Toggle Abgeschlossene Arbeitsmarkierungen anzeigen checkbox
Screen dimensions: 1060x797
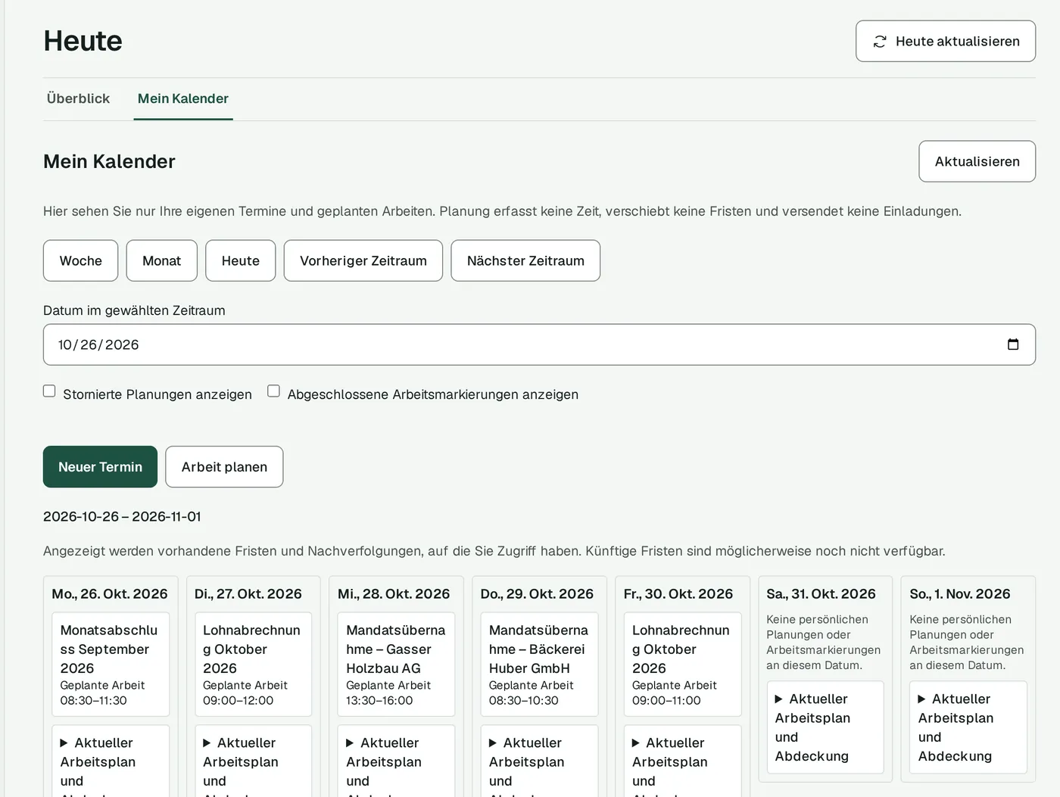point(273,391)
